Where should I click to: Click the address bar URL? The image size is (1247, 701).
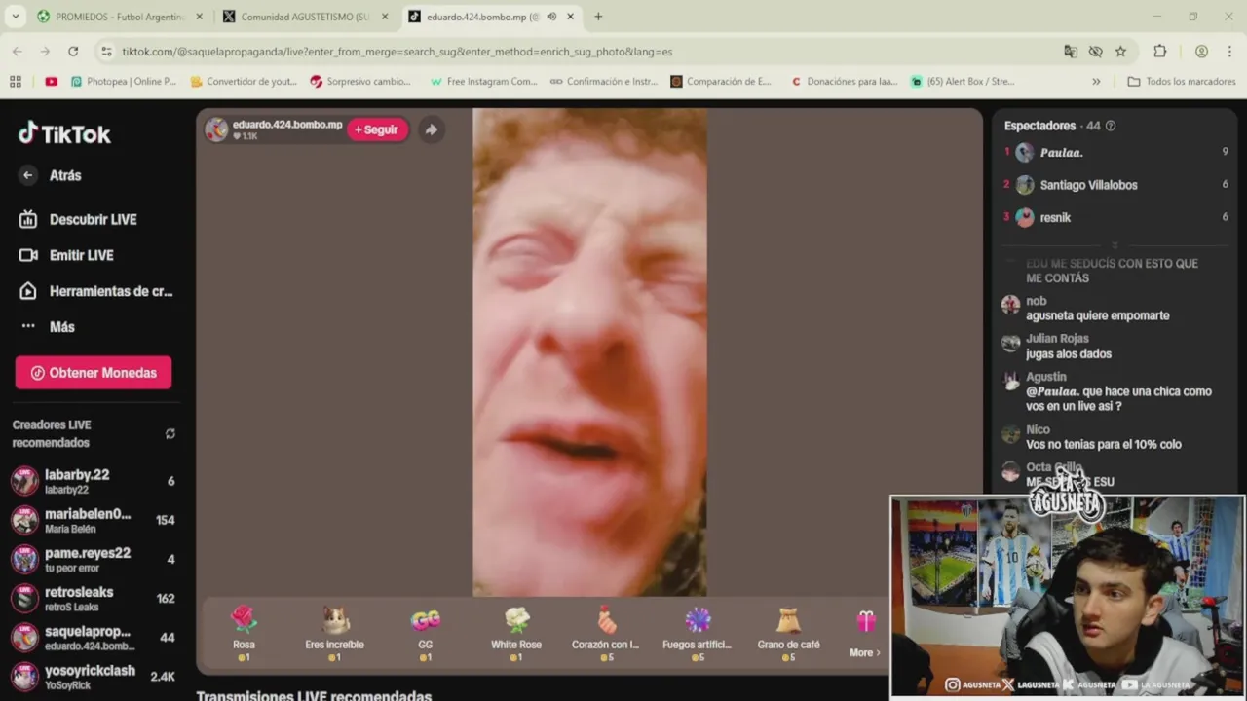397,52
